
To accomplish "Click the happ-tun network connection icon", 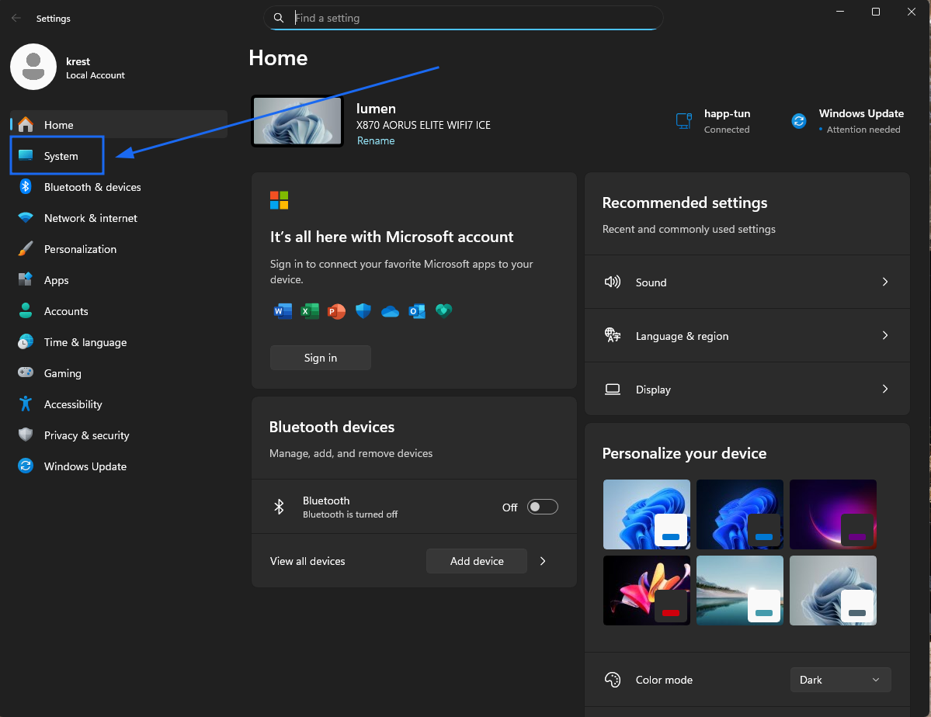I will pyautogui.click(x=683, y=121).
